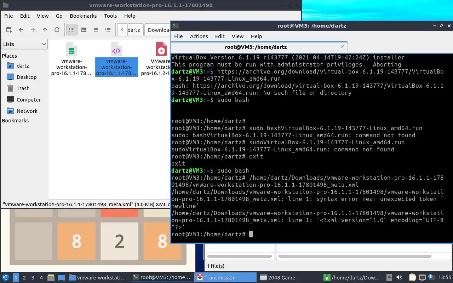The width and height of the screenshot is (453, 283).
Task: Click the removable media eject tray icon
Action: [x=389, y=278]
